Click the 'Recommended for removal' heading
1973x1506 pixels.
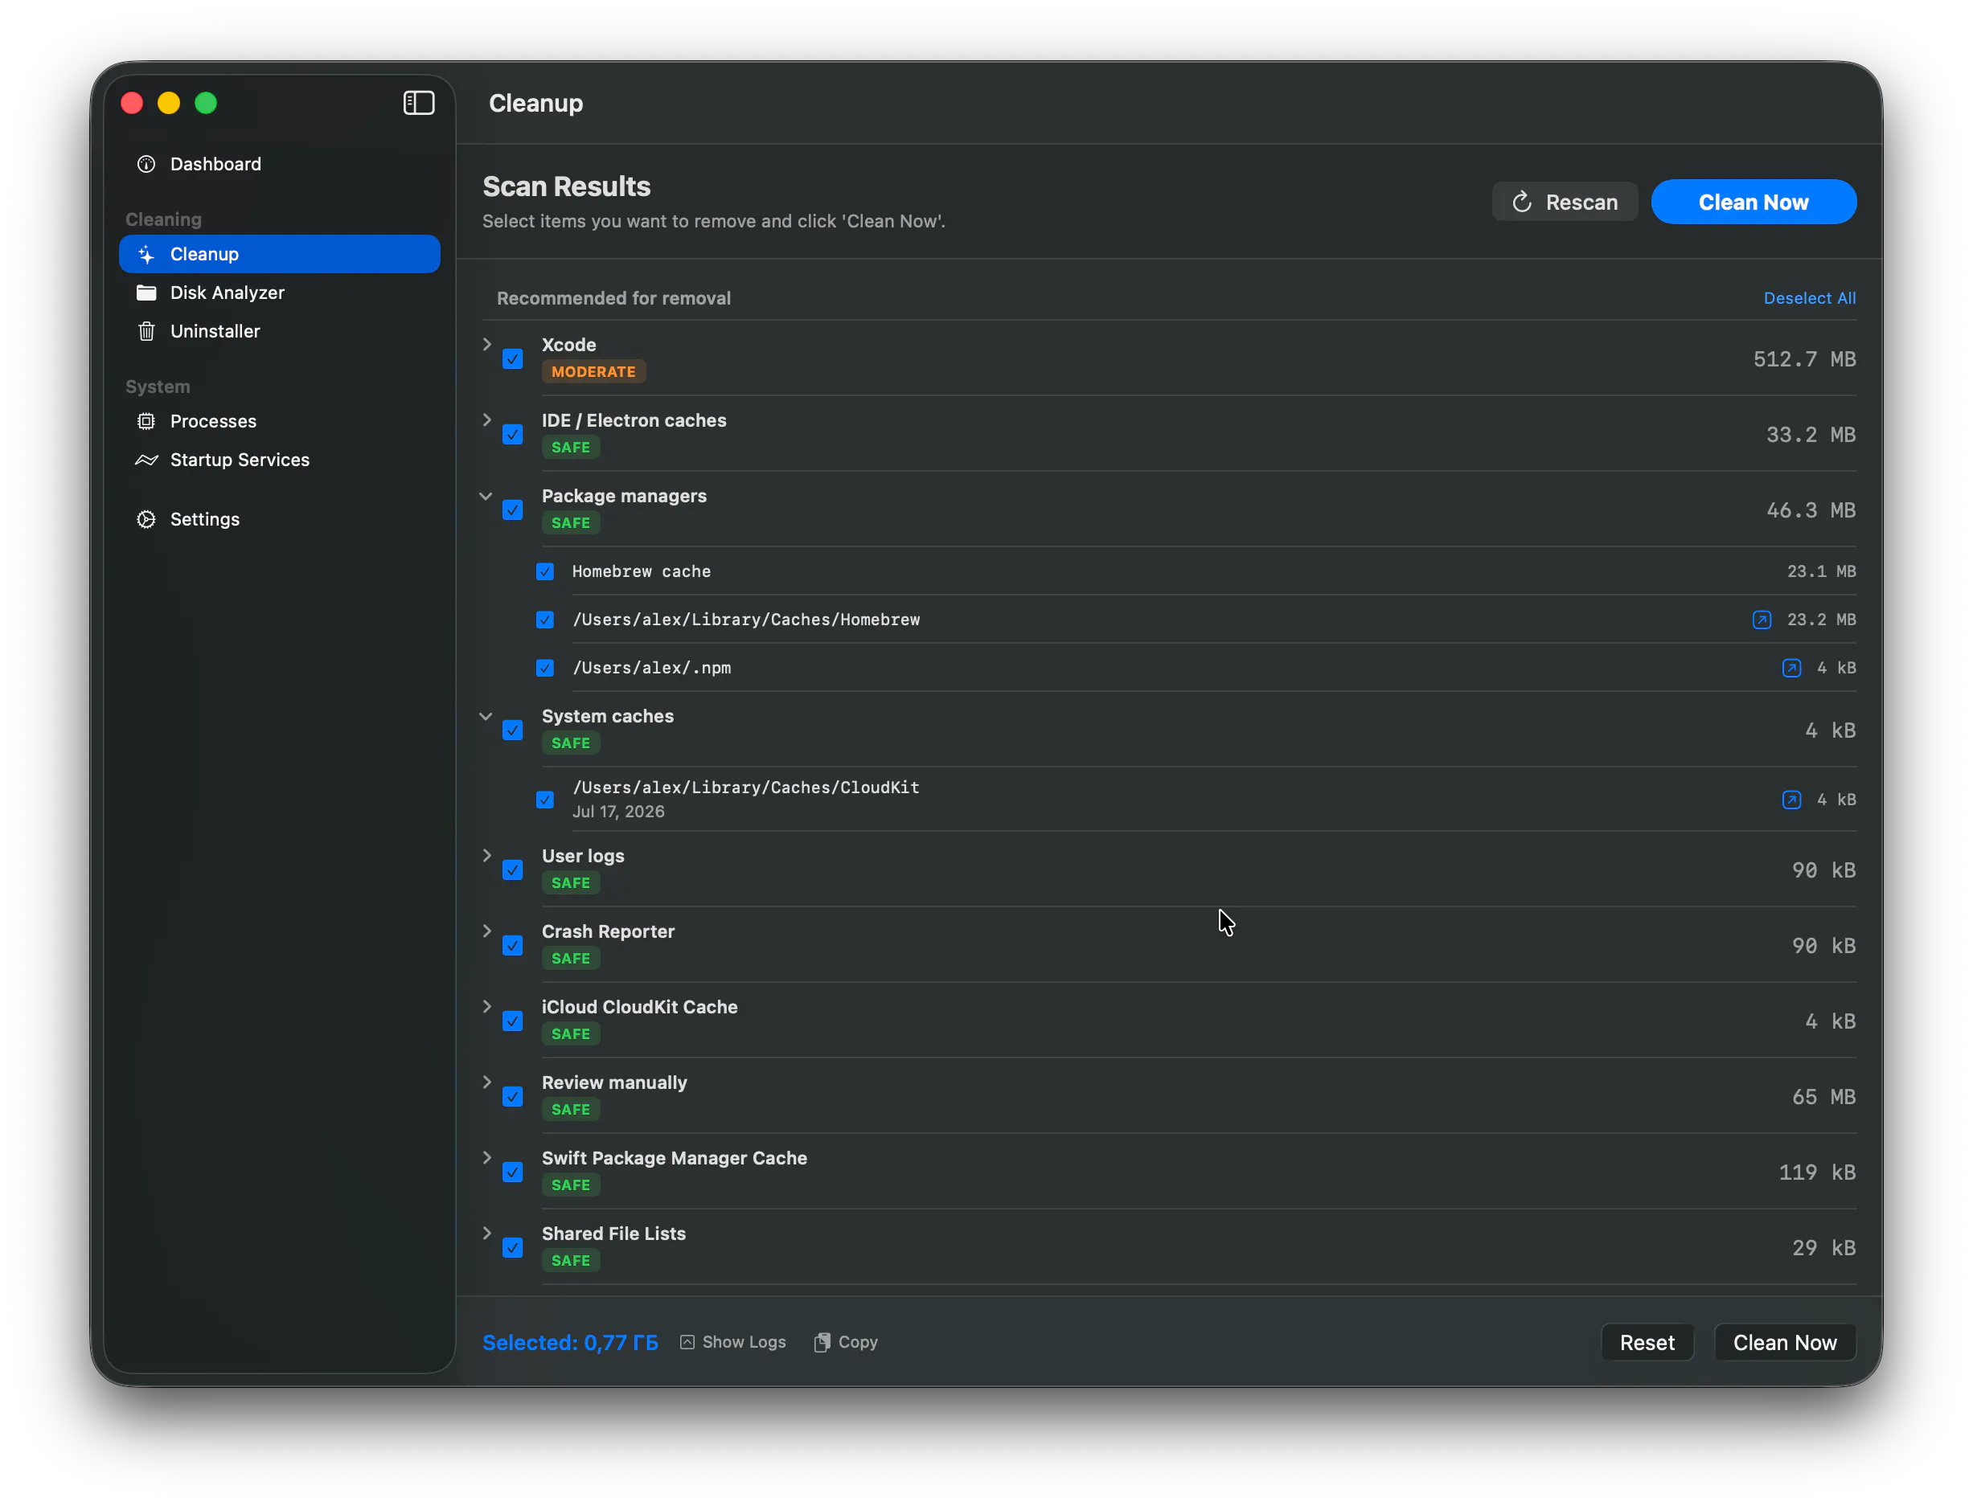(x=614, y=298)
